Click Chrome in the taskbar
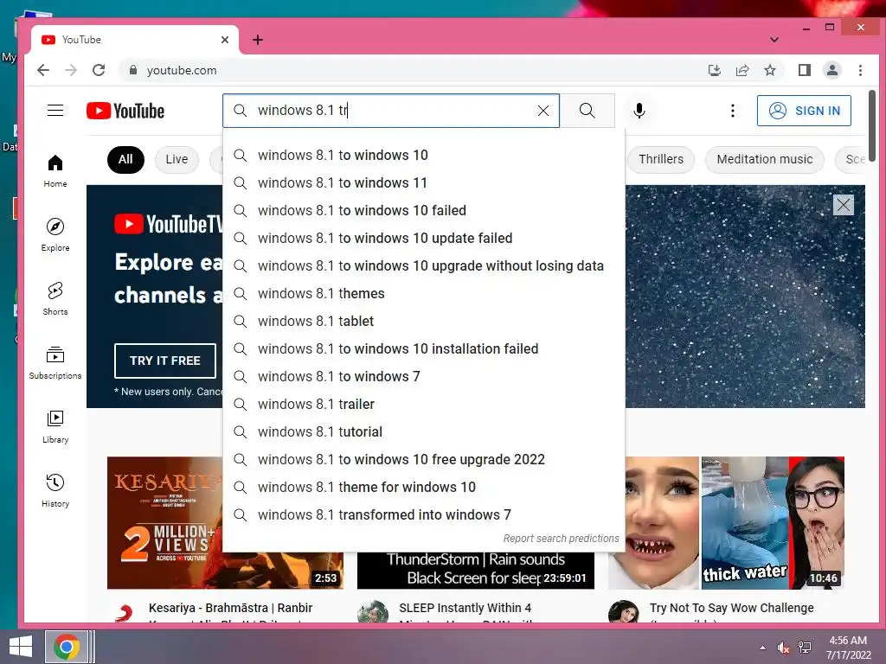The image size is (886, 664). tap(67, 647)
